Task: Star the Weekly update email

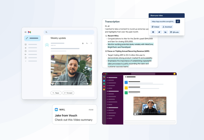Action: pyautogui.click(x=83, y=43)
